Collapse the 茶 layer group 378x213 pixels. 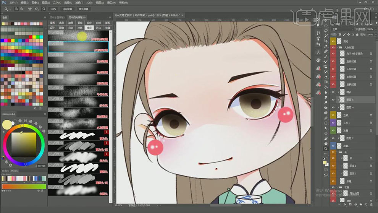pos(338,152)
